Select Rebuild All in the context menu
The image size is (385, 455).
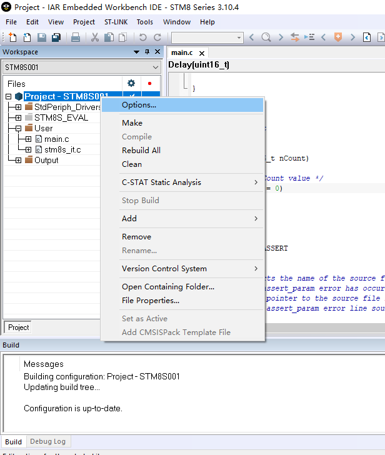point(141,151)
